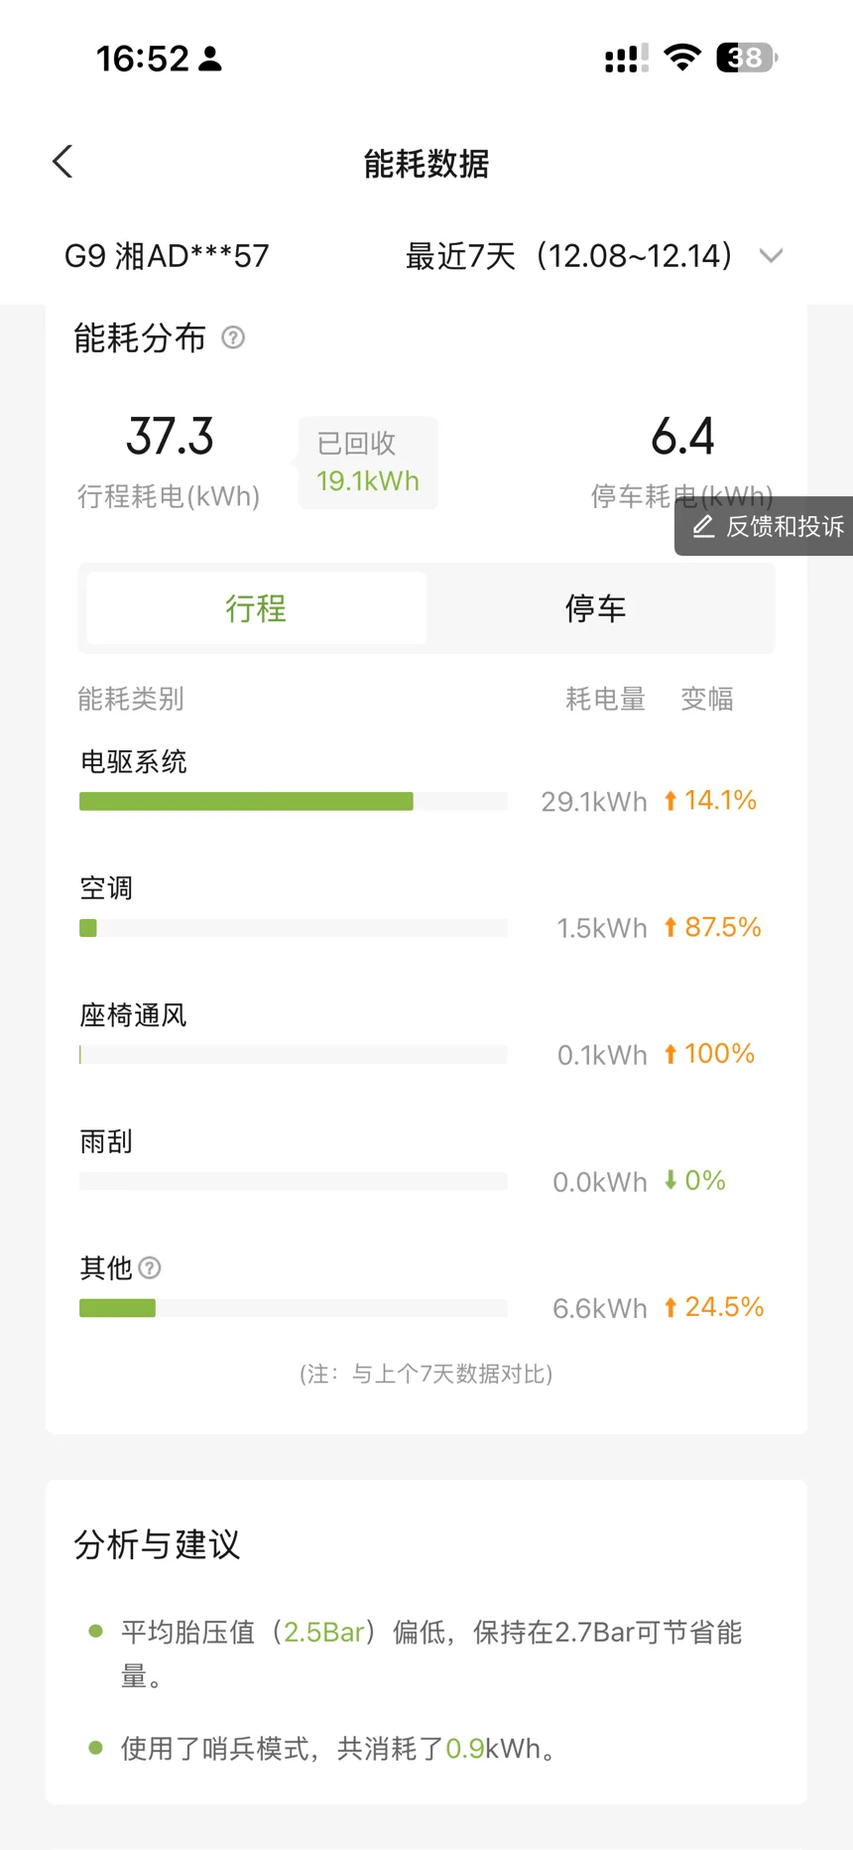
Task: Switch to the 行程 tab
Action: click(256, 608)
